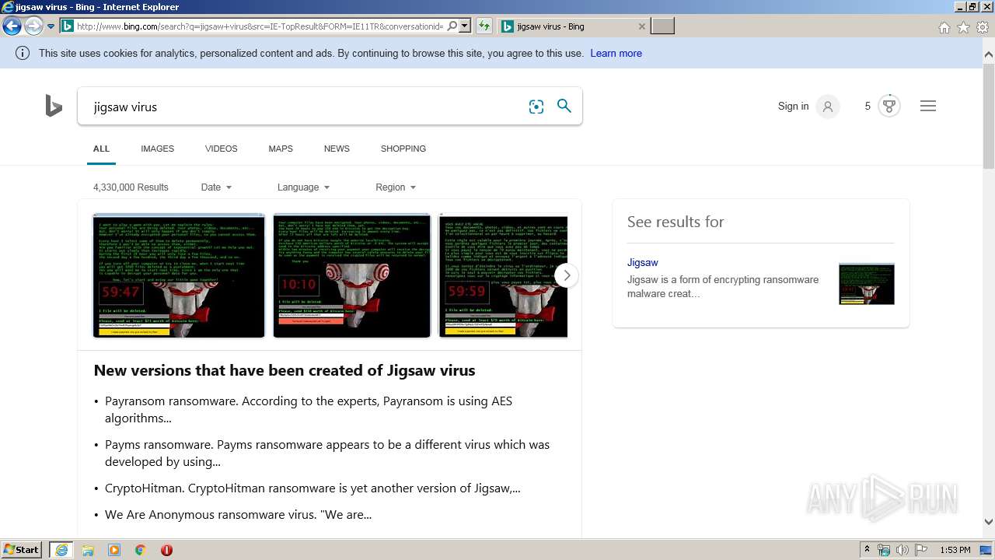The image size is (995, 560).
Task: Switch to the MAPS tab
Action: click(x=281, y=149)
